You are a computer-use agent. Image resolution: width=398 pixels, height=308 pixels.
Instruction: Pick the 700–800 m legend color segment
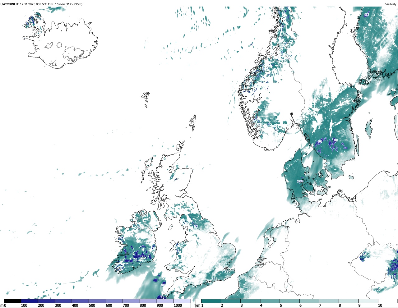point(131,301)
